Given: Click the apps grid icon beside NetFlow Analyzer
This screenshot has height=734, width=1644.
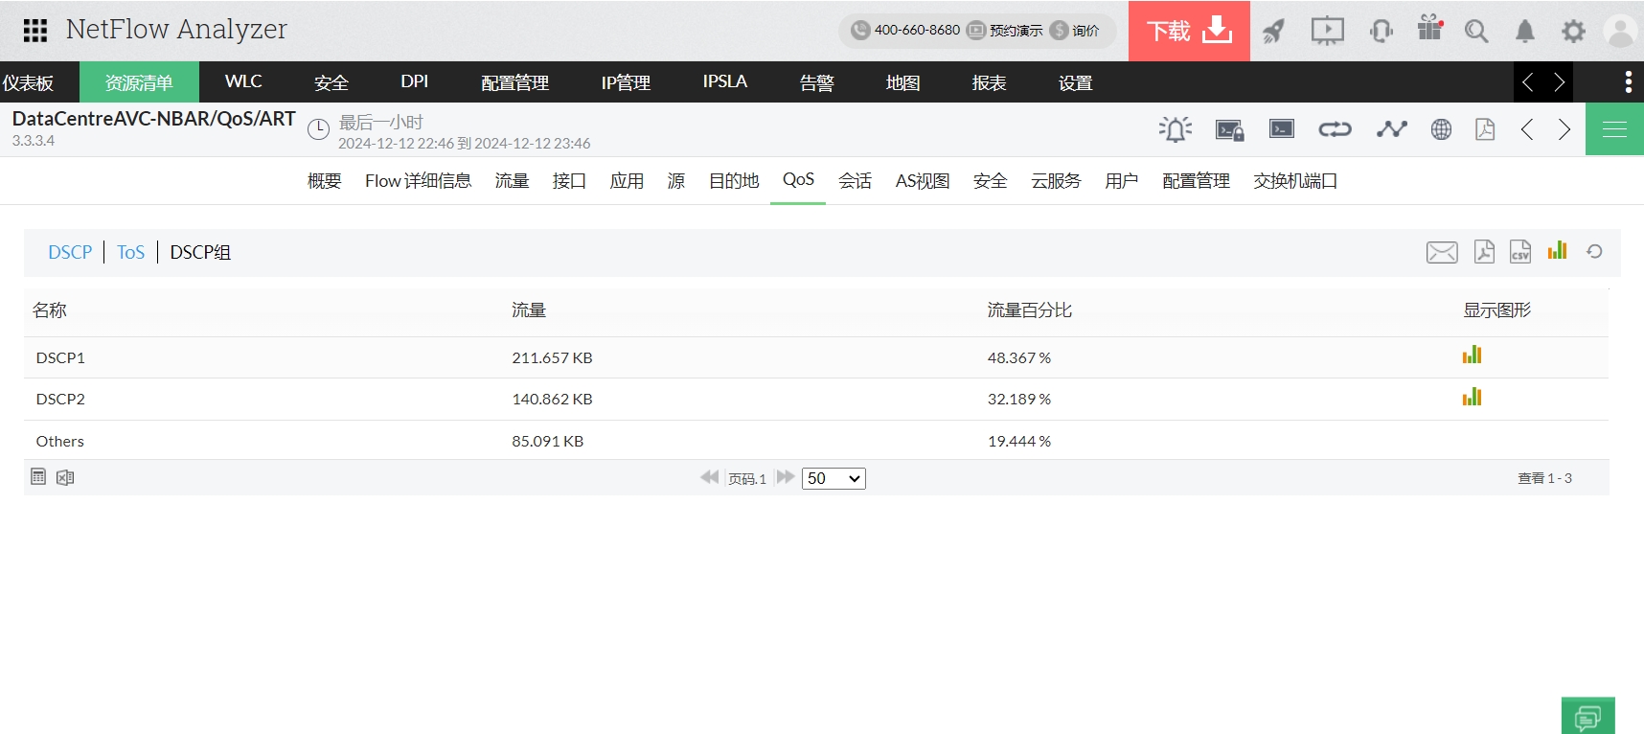Looking at the screenshot, I should pyautogui.click(x=35, y=31).
